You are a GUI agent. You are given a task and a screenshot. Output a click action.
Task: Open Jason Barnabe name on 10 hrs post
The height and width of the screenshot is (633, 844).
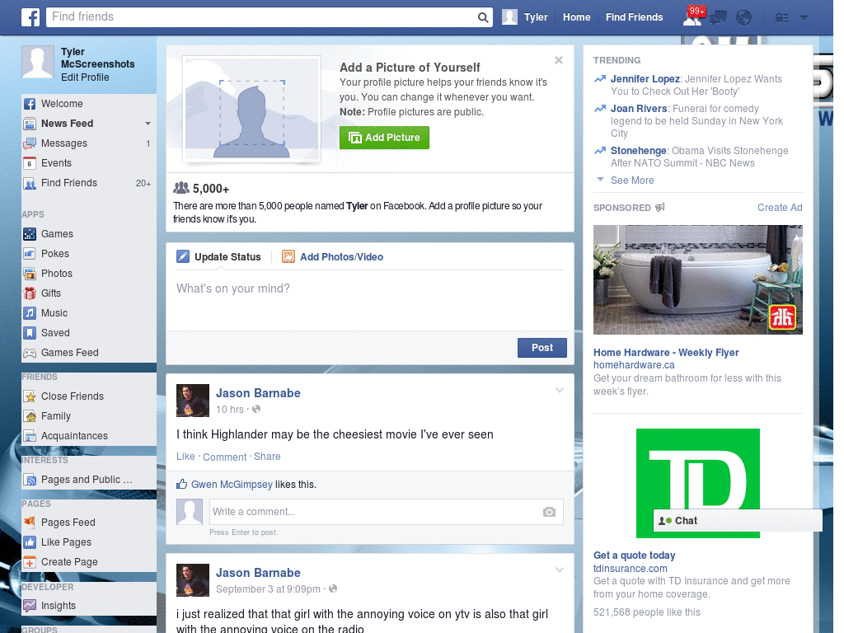tap(258, 393)
